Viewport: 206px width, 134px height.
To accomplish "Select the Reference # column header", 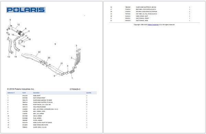I will point(11,93).
